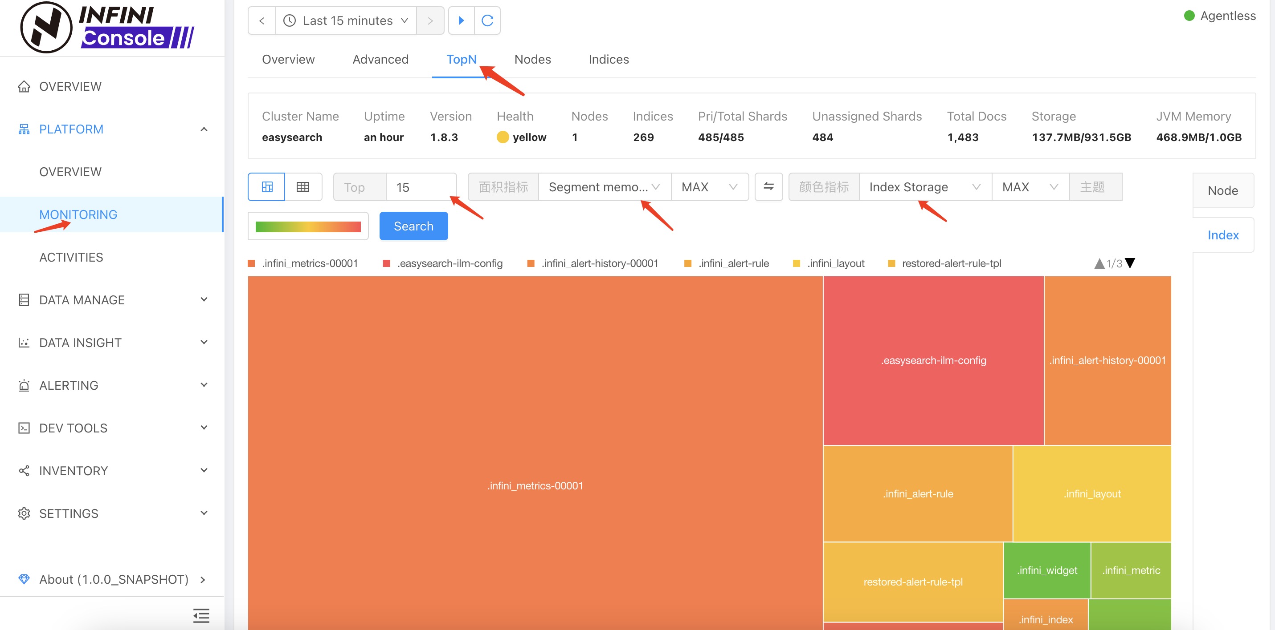Open the Segment memory area metric dropdown

[x=604, y=187]
